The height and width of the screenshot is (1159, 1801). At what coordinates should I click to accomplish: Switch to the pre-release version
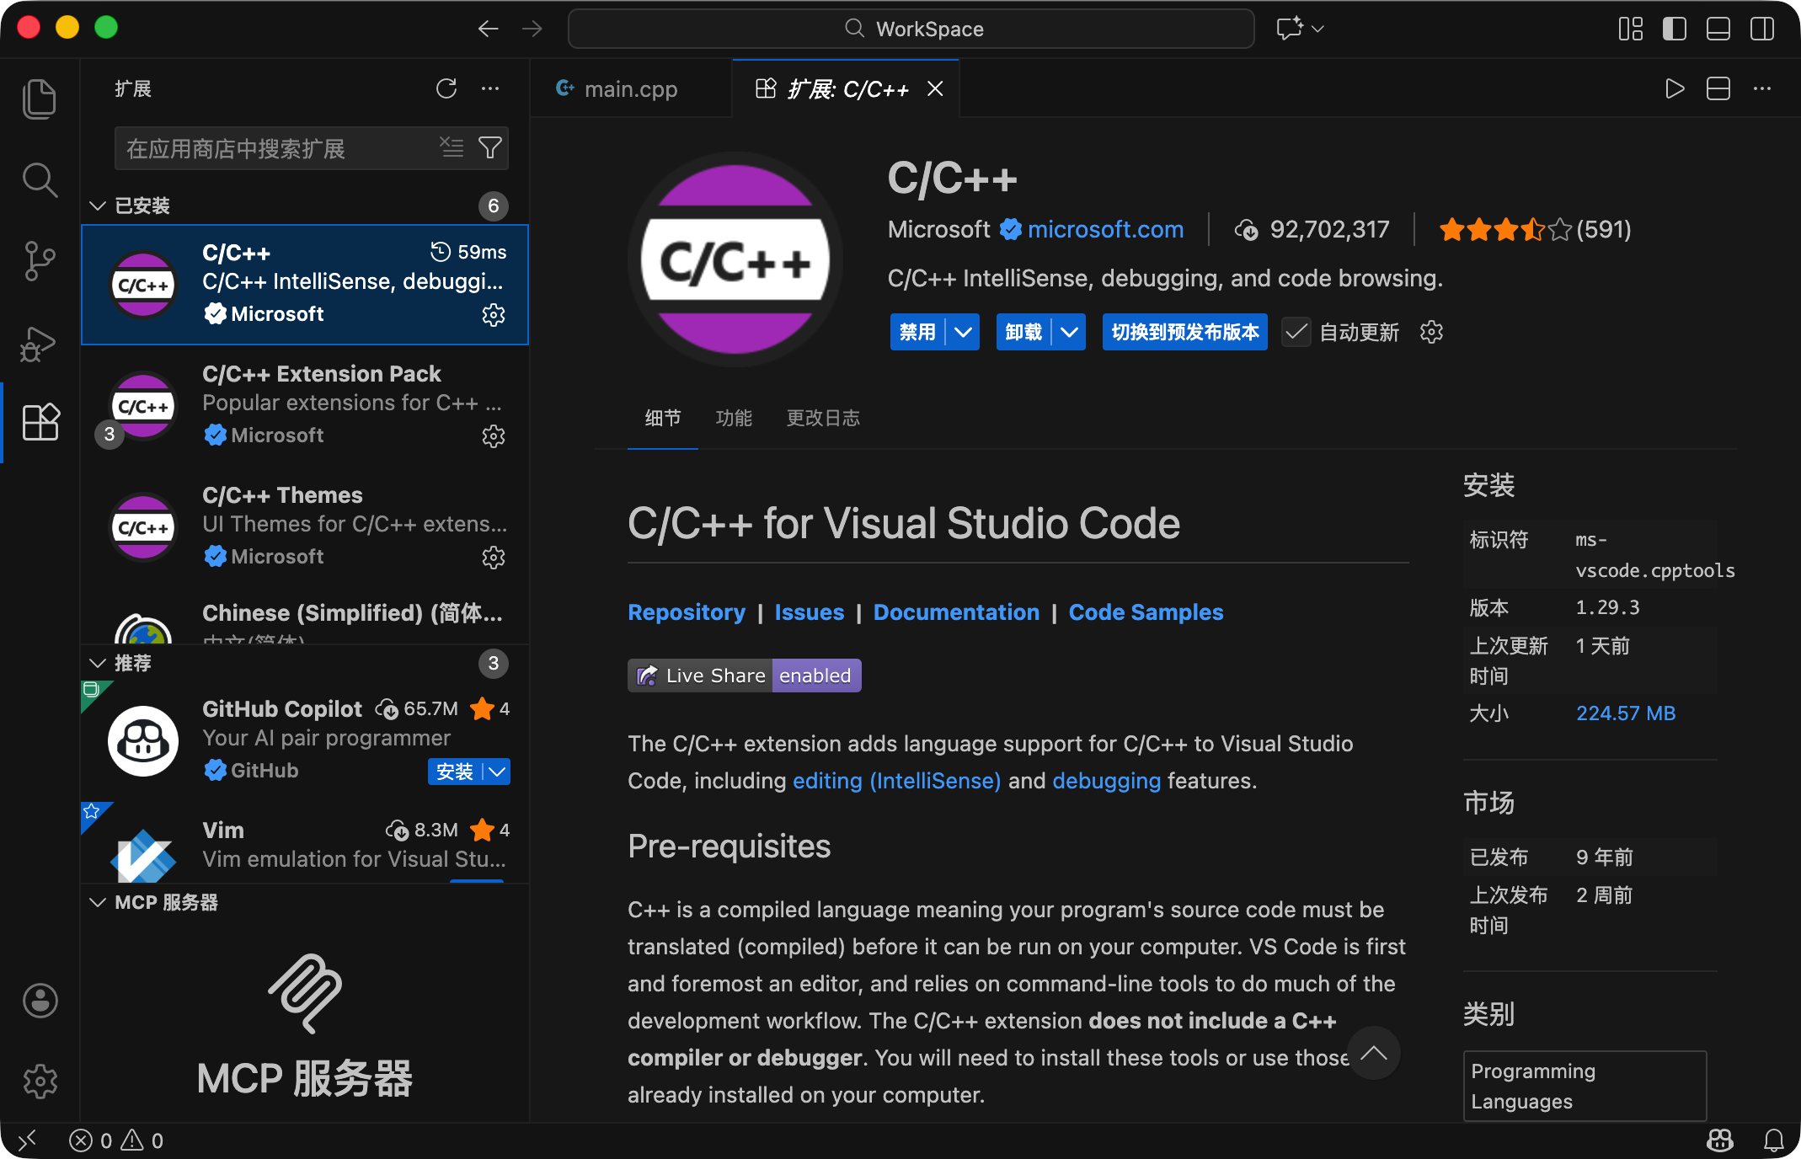tap(1184, 332)
